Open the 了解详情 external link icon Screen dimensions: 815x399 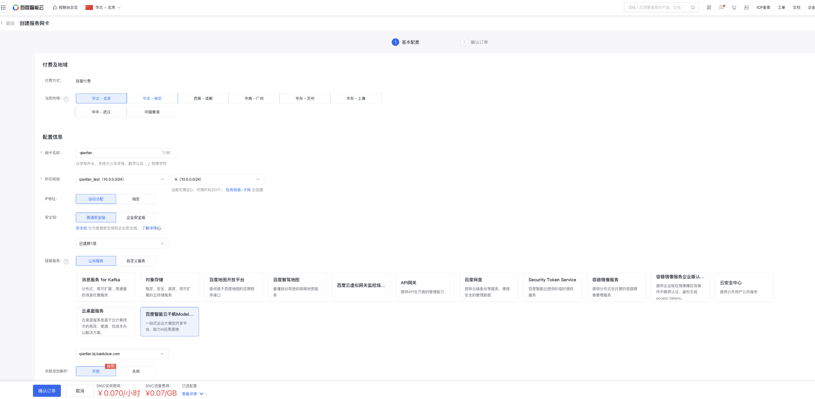(159, 228)
